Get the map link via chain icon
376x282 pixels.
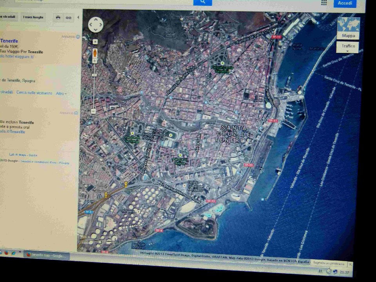(68, 18)
